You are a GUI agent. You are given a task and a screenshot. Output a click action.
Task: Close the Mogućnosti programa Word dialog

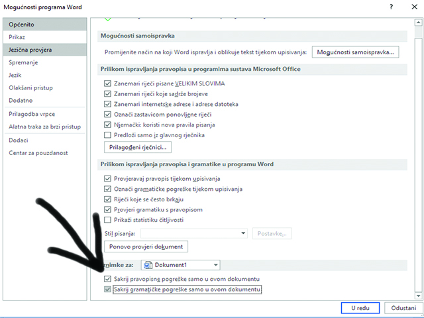click(414, 7)
